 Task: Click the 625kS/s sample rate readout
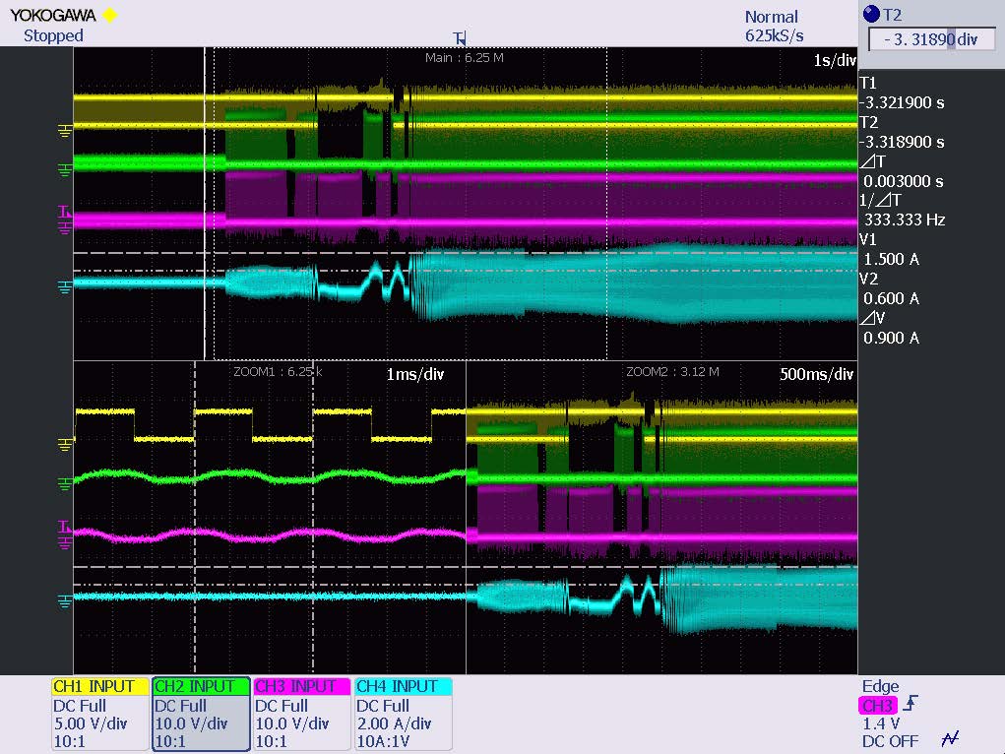point(775,35)
